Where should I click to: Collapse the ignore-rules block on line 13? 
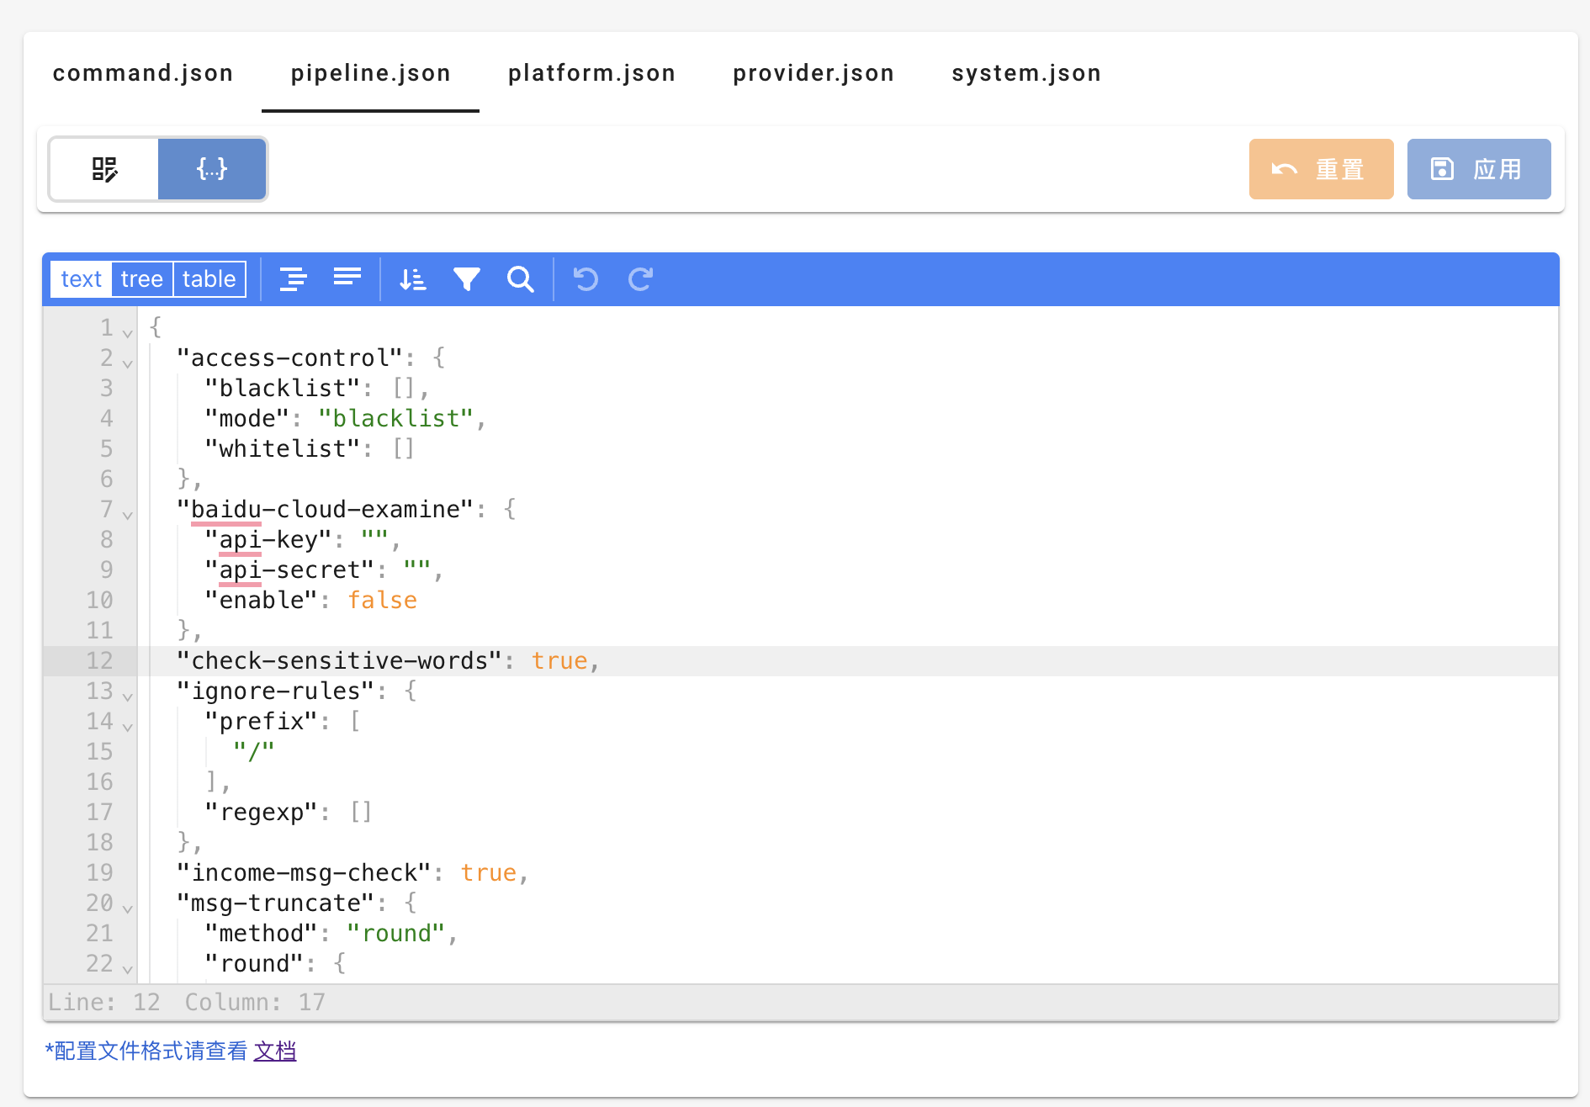128,697
